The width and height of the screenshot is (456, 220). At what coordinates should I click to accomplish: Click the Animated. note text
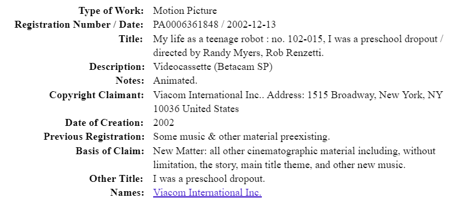[175, 80]
